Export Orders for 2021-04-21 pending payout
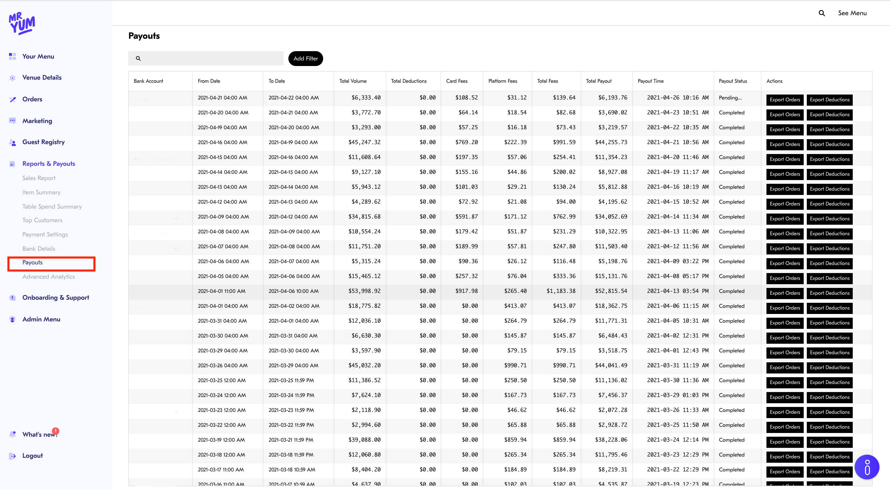The width and height of the screenshot is (890, 490). [x=785, y=100]
